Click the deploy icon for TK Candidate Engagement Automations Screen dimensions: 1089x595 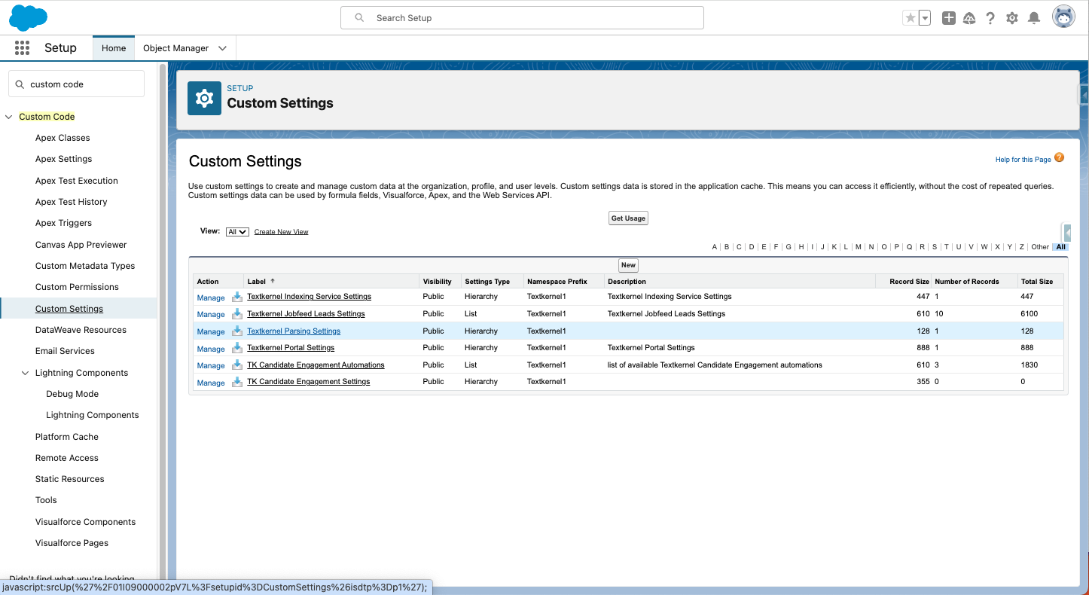[x=237, y=365]
